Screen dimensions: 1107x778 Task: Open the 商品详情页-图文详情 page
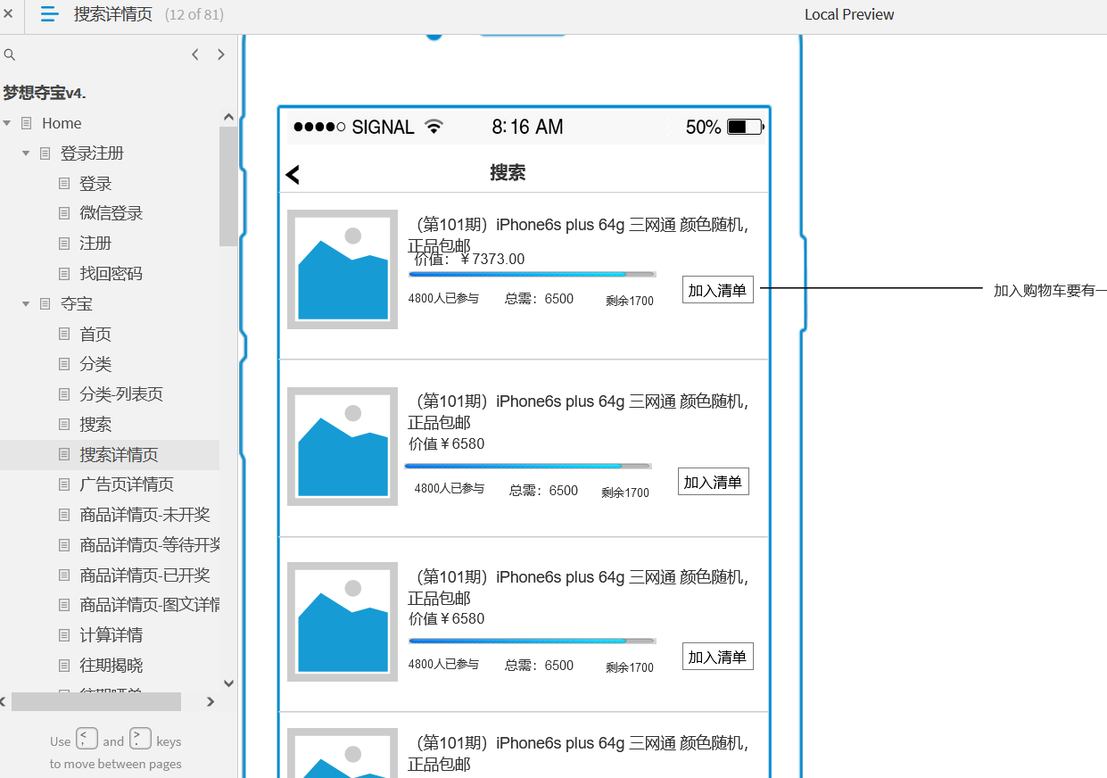point(149,605)
